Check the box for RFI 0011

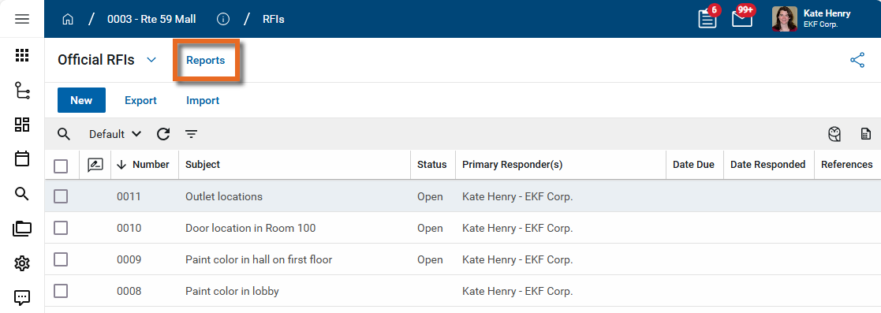tap(61, 196)
